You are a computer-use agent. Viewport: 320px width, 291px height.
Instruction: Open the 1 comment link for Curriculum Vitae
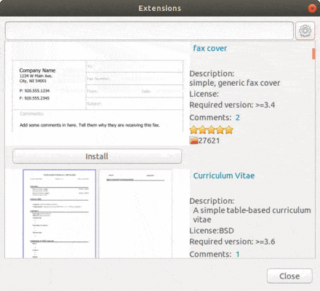click(x=237, y=254)
